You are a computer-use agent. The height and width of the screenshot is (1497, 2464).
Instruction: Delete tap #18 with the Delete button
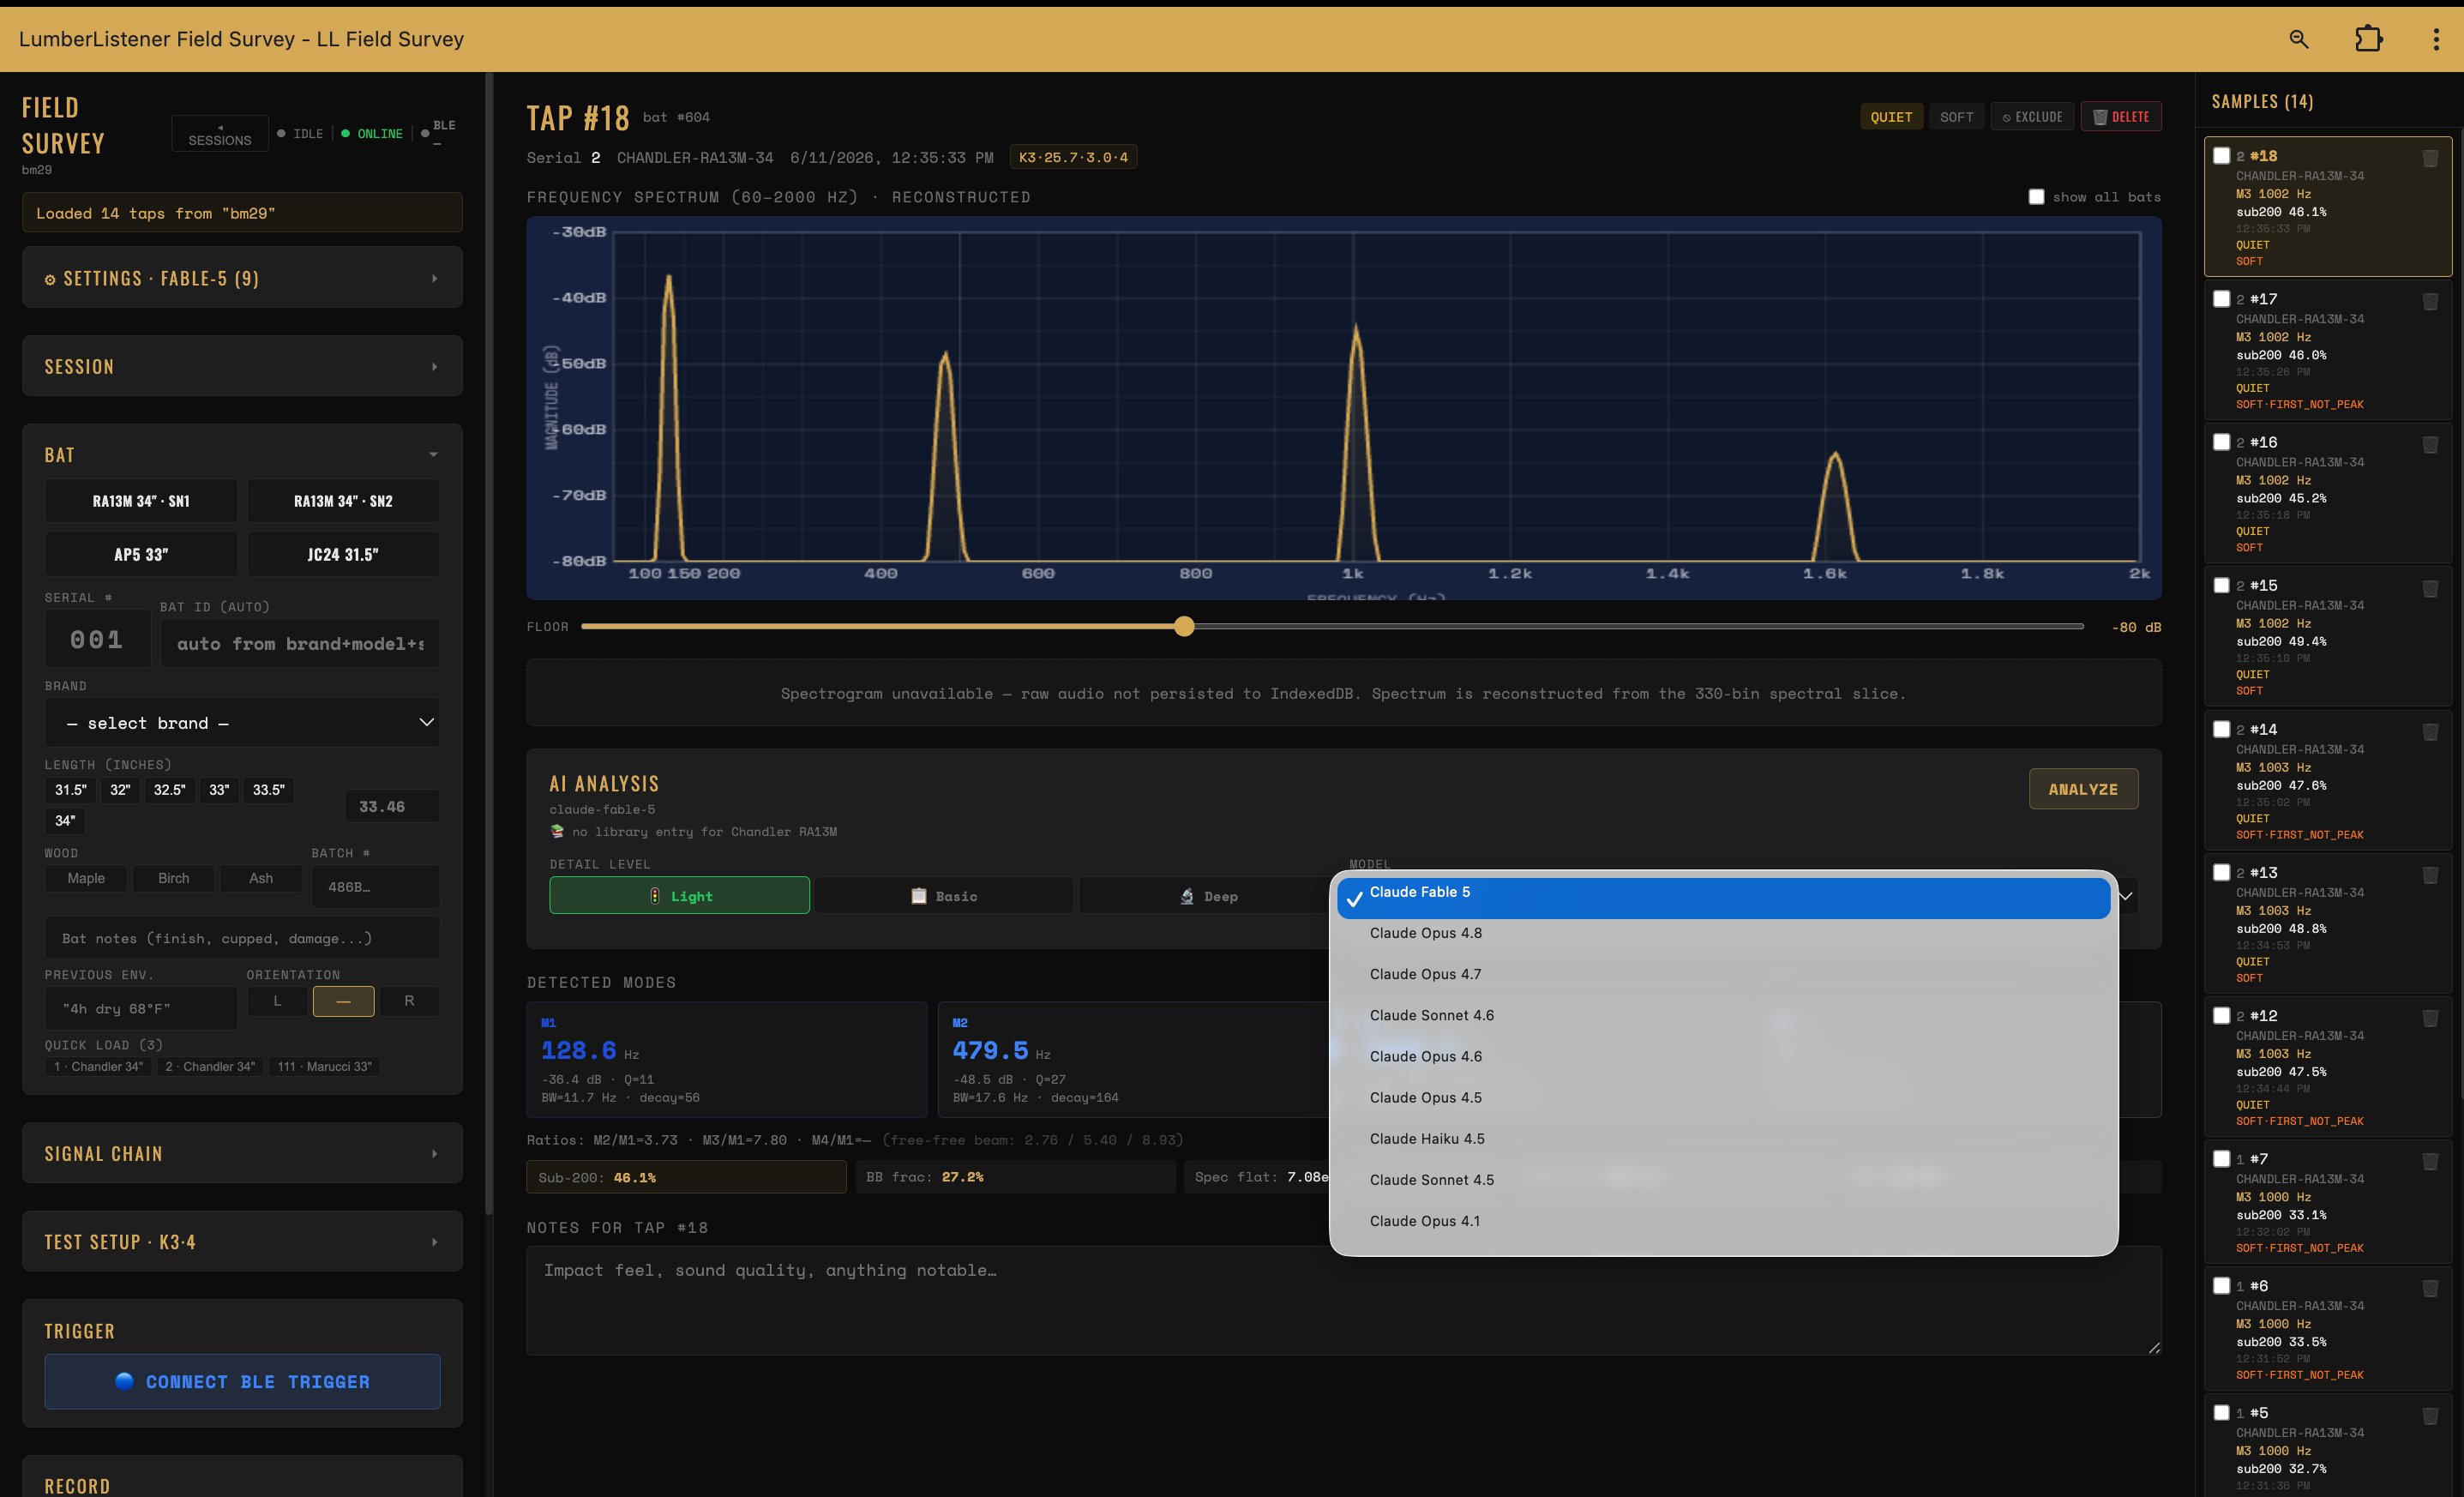(x=2121, y=117)
